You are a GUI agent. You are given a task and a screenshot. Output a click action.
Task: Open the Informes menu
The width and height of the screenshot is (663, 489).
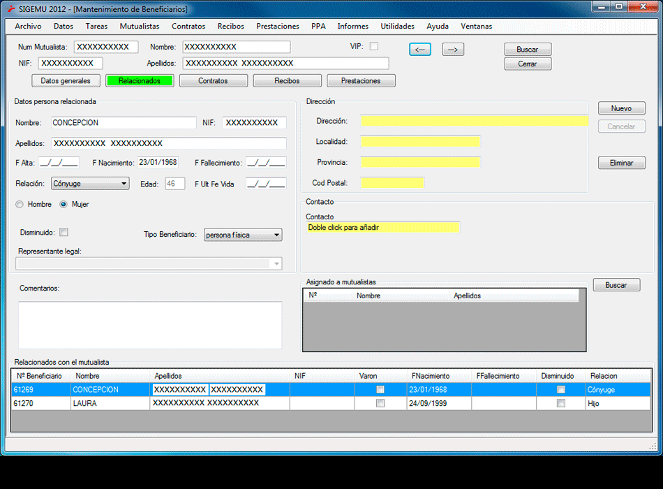click(353, 27)
